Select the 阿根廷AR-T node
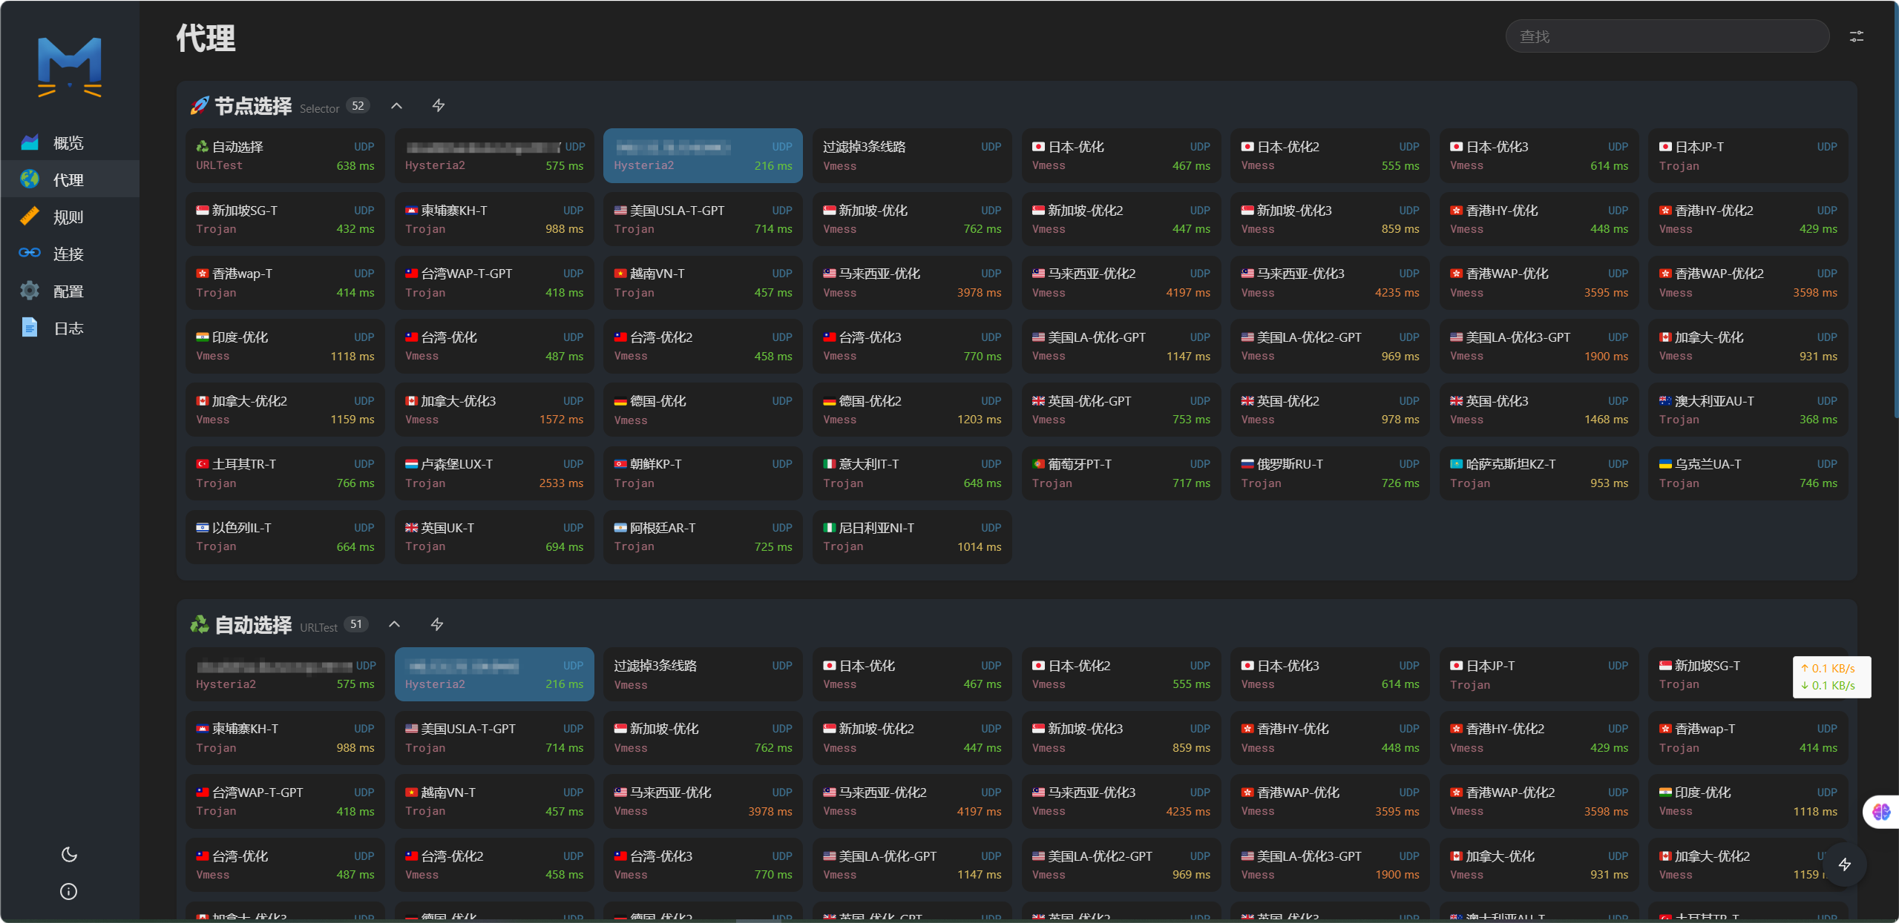 pos(703,537)
